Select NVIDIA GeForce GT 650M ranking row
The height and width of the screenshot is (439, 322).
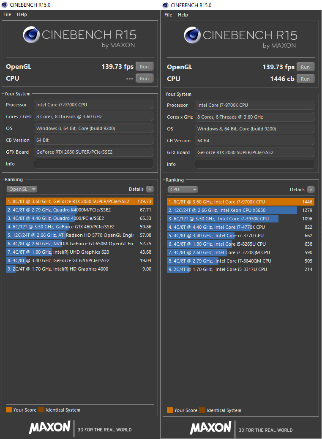79,244
